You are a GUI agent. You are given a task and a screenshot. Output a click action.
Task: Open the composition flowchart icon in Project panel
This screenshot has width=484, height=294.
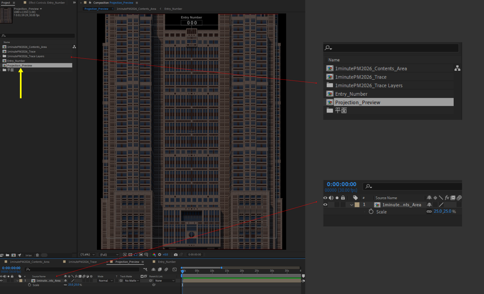74,47
